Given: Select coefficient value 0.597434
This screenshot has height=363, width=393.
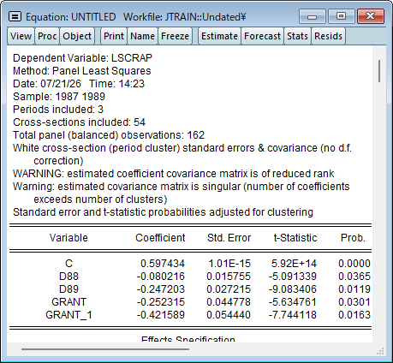Looking at the screenshot, I should [163, 264].
